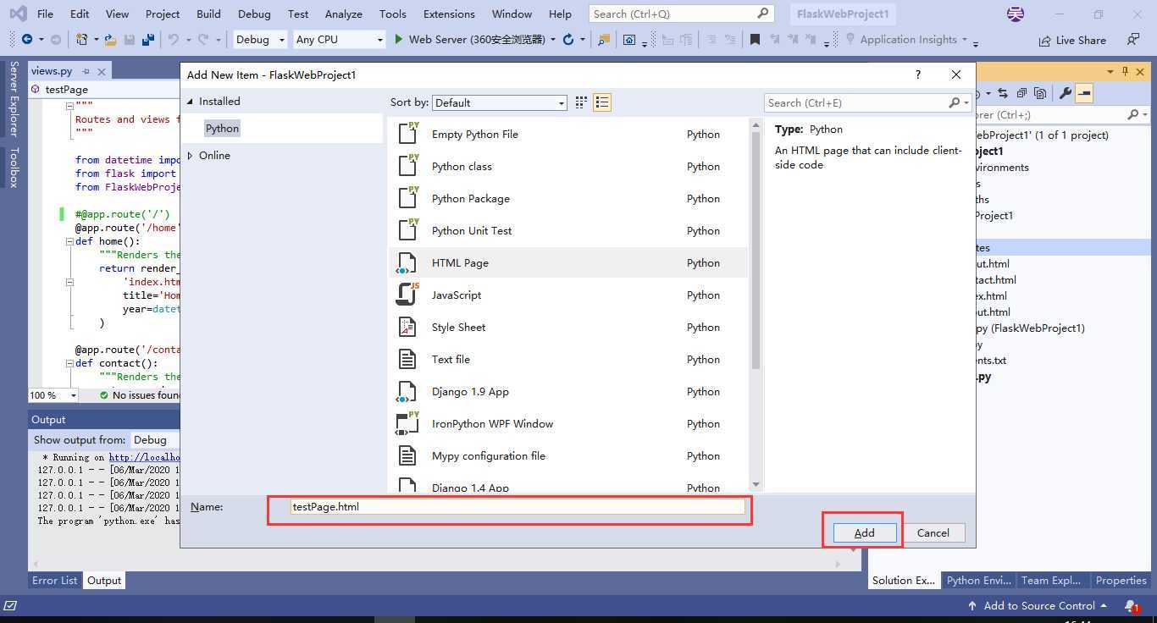Select Mypy configuration file template icon
1157x623 pixels.
tap(407, 455)
